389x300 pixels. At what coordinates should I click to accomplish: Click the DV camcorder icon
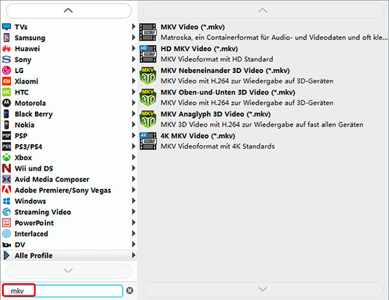pyautogui.click(x=6, y=245)
